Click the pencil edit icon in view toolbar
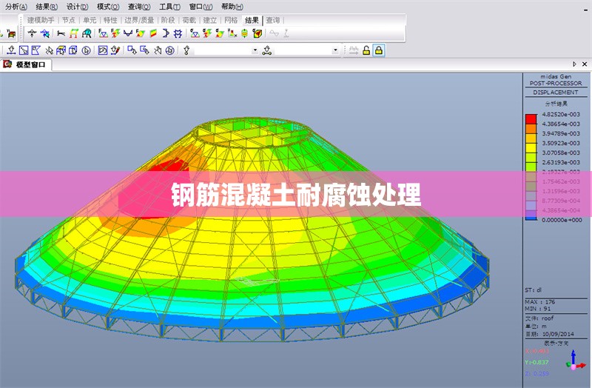 point(115,50)
